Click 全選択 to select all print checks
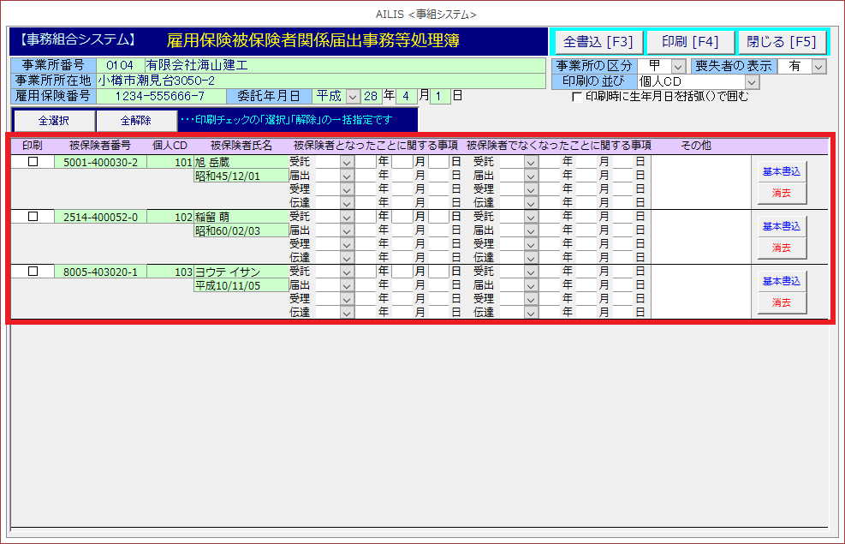Image resolution: width=845 pixels, height=544 pixels. click(x=53, y=121)
